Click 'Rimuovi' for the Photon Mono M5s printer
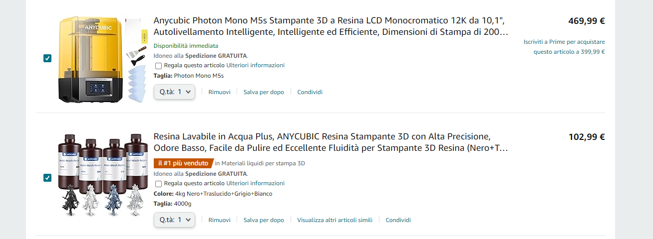The height and width of the screenshot is (239, 653). tap(219, 92)
